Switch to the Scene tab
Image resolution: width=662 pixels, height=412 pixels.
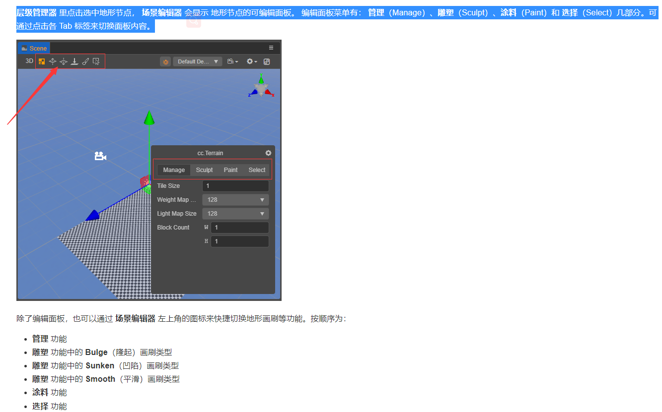coord(34,48)
